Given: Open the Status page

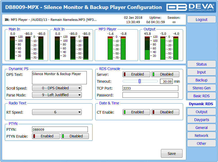Looking at the screenshot, I should (x=201, y=64).
